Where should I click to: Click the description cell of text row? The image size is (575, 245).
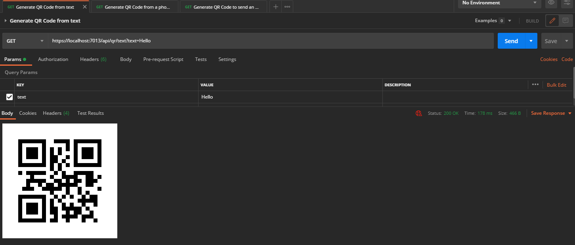click(478, 97)
